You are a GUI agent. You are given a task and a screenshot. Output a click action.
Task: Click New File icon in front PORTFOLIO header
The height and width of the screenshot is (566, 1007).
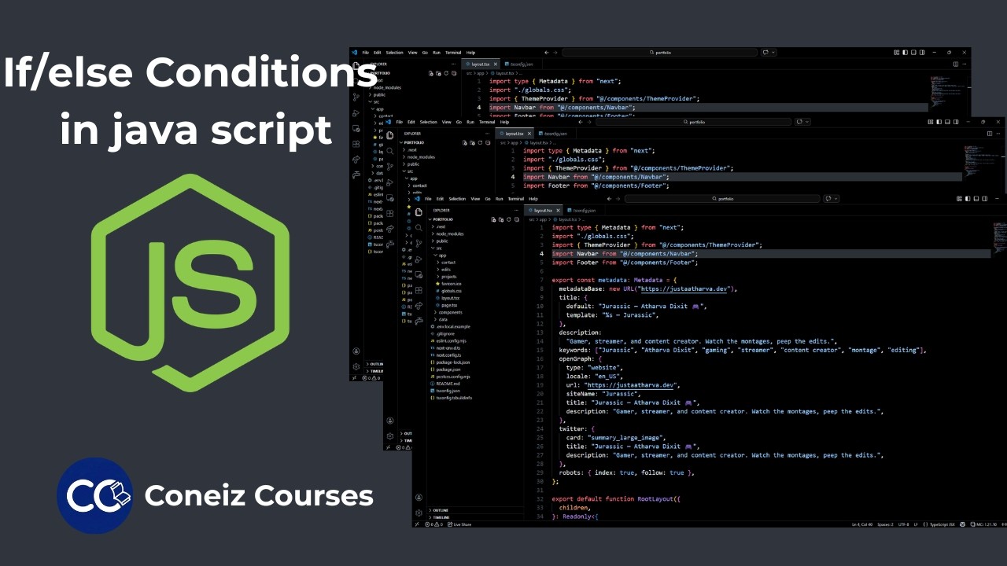coord(493,219)
